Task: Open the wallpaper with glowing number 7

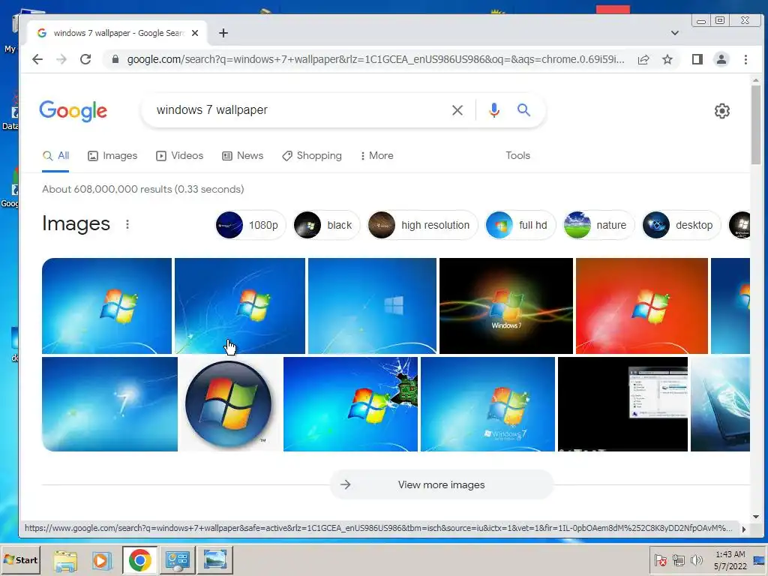Action: (109, 404)
